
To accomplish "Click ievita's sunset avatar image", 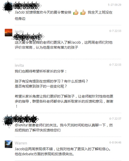I will (x=8, y=33).
